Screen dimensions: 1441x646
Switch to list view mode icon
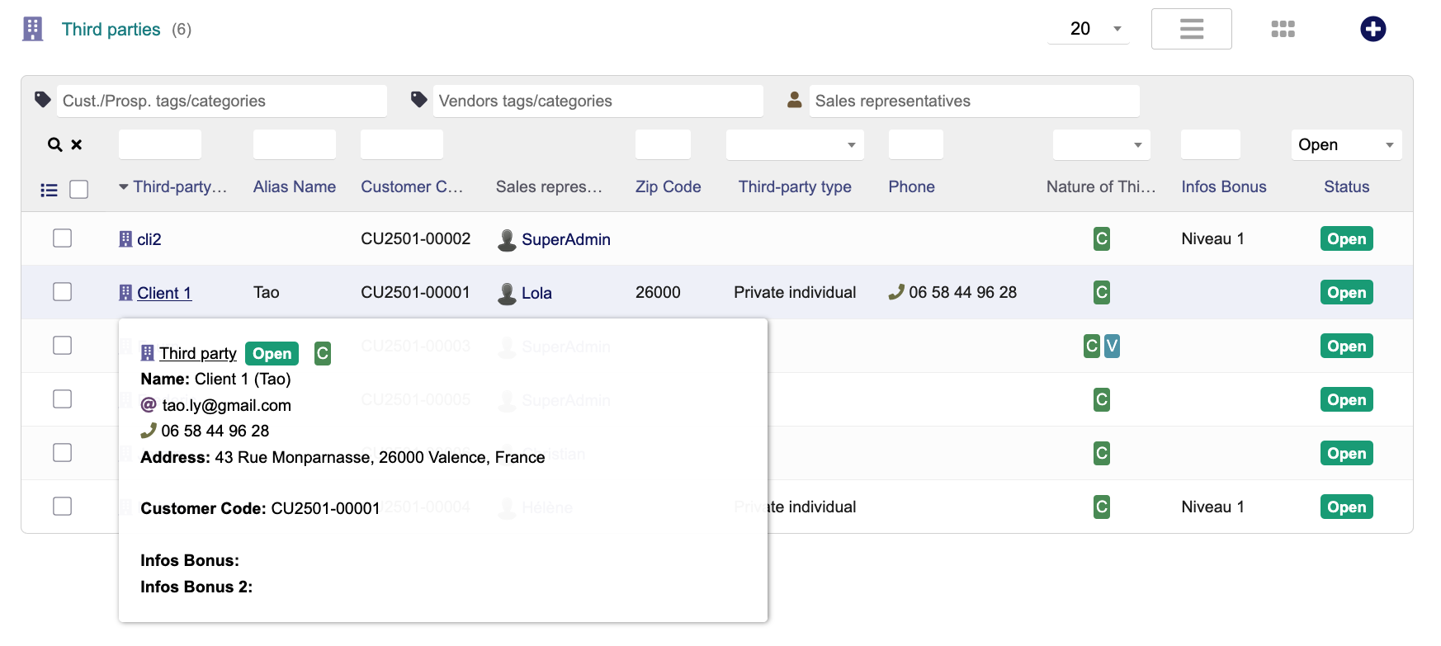(x=1191, y=29)
